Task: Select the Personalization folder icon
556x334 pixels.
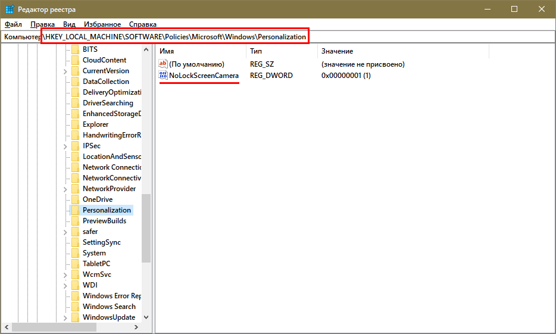Action: tap(75, 210)
